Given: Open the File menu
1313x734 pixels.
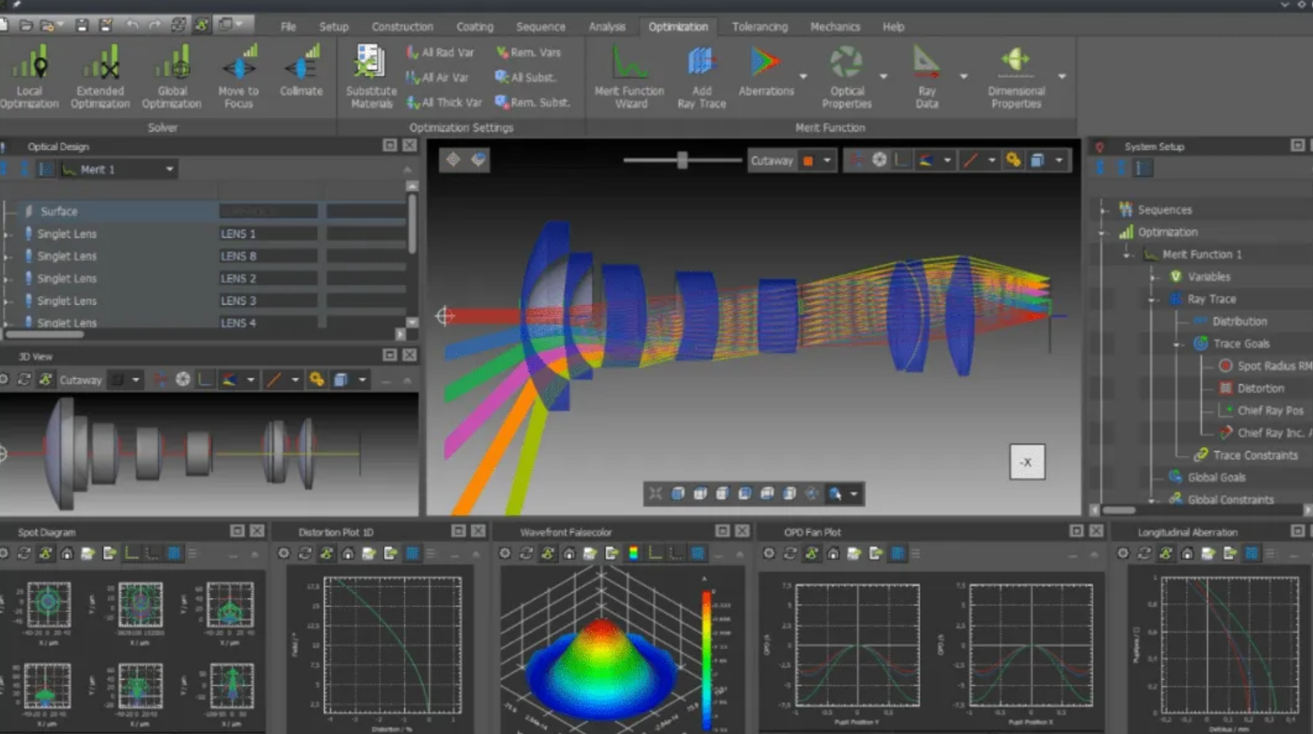Looking at the screenshot, I should [x=288, y=26].
